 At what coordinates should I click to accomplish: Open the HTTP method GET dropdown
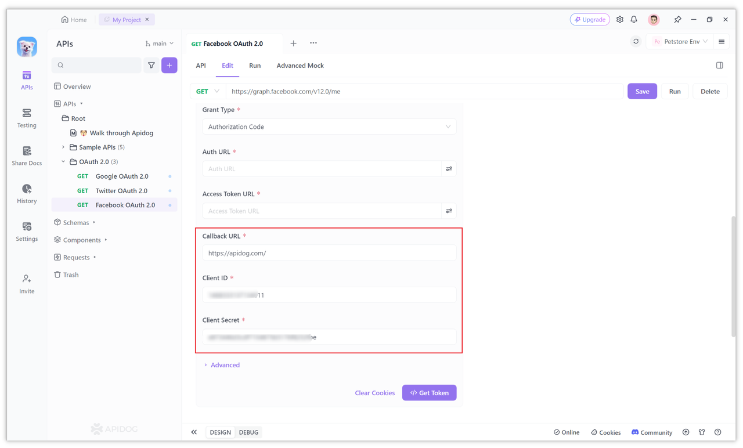pyautogui.click(x=208, y=92)
